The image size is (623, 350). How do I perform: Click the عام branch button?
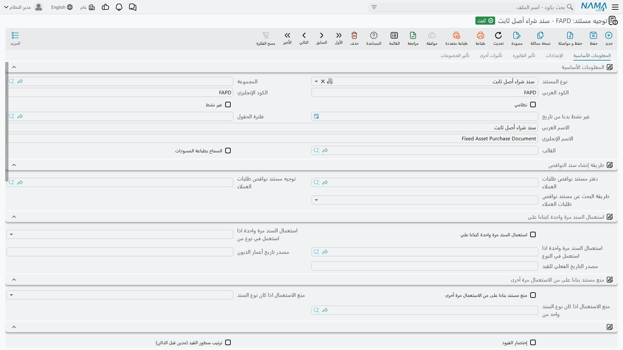click(88, 7)
